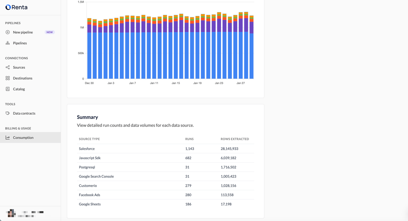The image size is (408, 221).
Task: Sort table by Runs column header
Action: tap(189, 139)
